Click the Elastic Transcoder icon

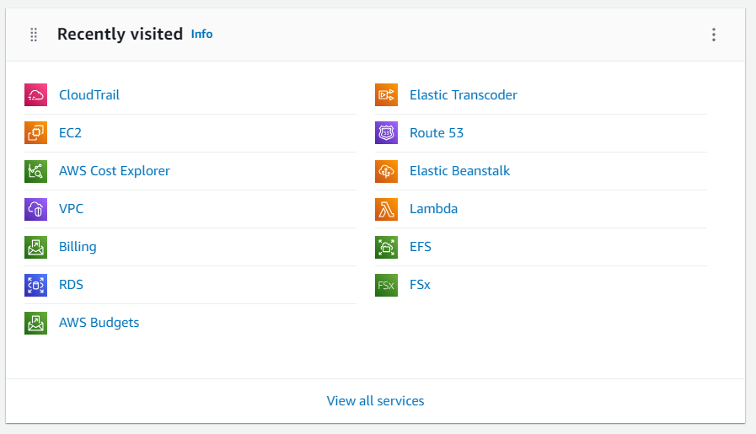(x=386, y=95)
